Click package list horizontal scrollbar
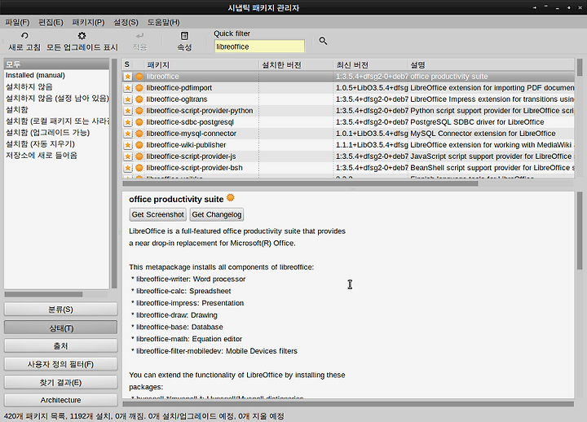This screenshot has height=422, width=587. click(300, 183)
